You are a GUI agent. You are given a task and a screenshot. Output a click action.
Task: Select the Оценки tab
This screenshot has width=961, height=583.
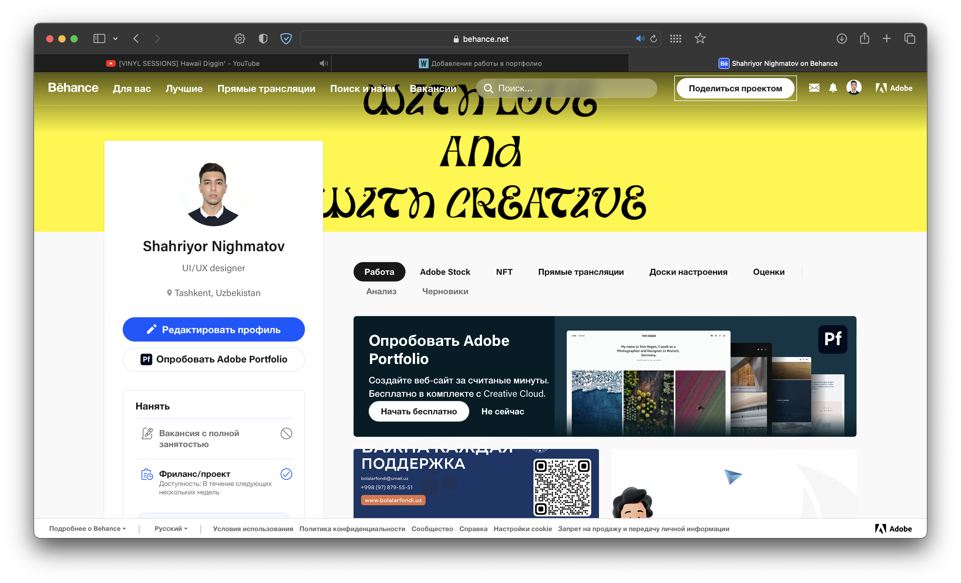click(x=768, y=272)
